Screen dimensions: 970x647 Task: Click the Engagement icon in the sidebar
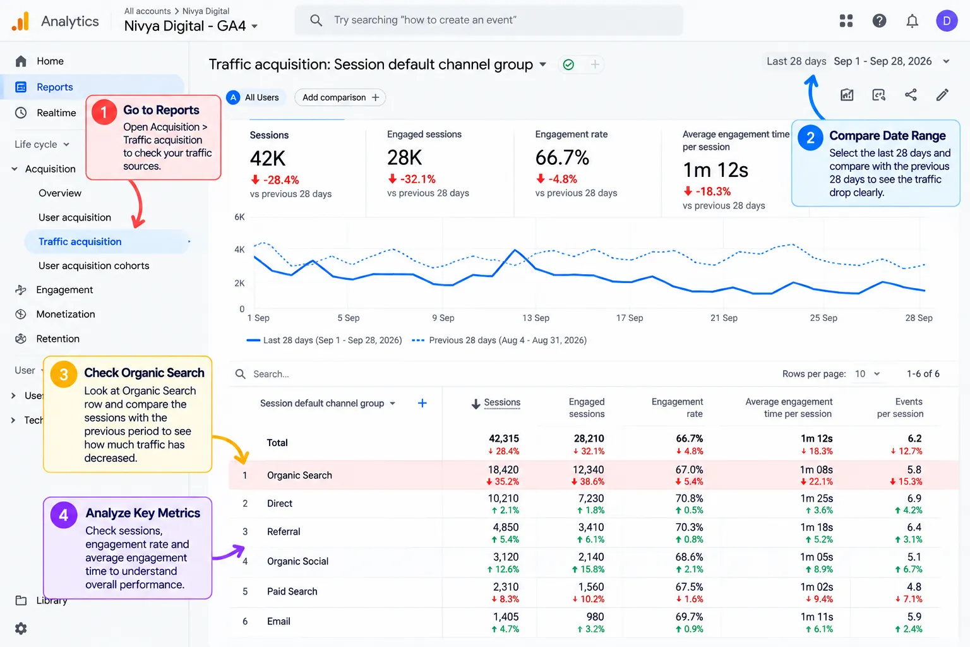pos(21,290)
